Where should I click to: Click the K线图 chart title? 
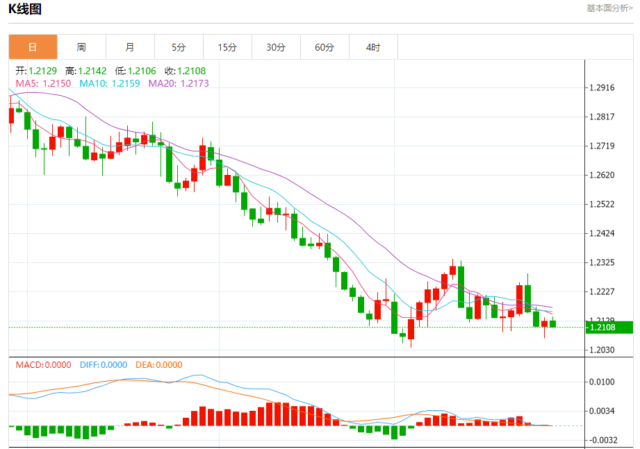click(25, 9)
